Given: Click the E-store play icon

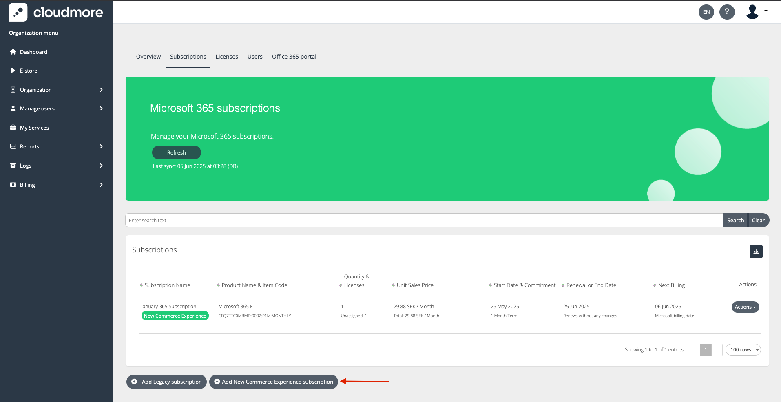Looking at the screenshot, I should pyautogui.click(x=13, y=71).
